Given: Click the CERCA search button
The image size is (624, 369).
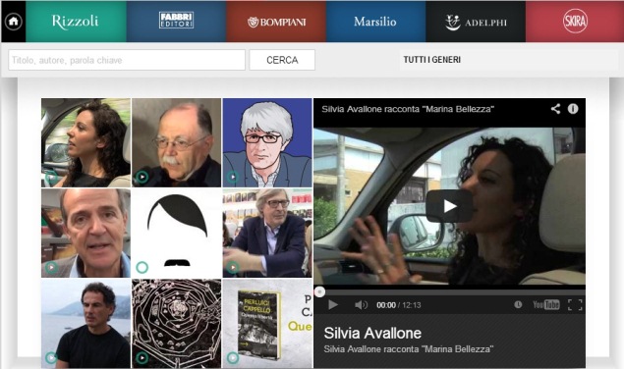Looking at the screenshot, I should 282,60.
